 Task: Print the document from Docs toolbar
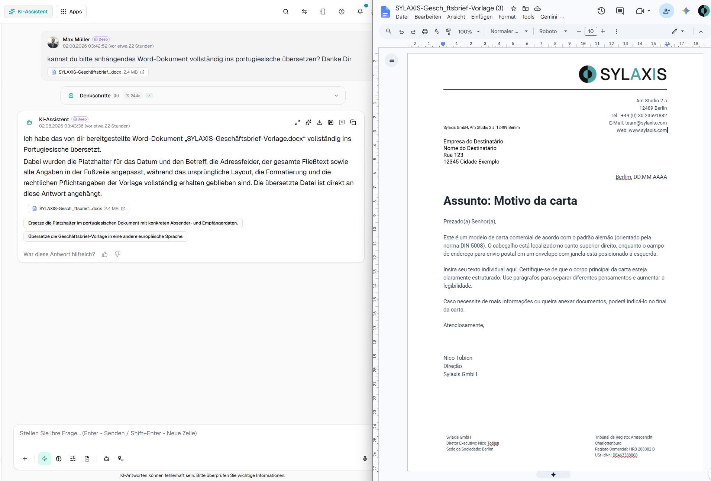[x=425, y=32]
